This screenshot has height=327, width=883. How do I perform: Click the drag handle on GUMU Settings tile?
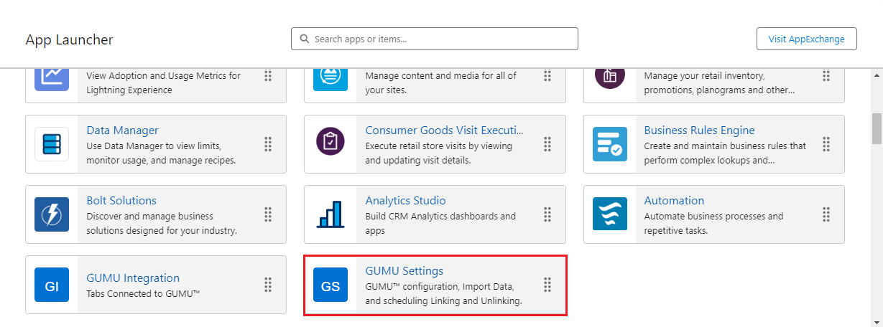pos(547,285)
